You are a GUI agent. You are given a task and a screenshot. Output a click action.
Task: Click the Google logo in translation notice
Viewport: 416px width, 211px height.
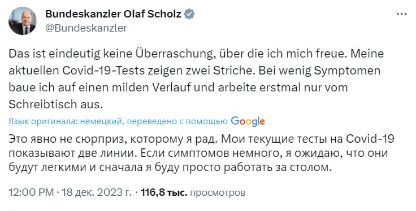point(248,121)
